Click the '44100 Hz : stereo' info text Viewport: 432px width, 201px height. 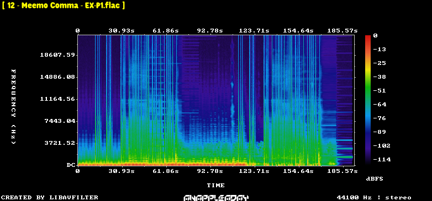pyautogui.click(x=374, y=198)
